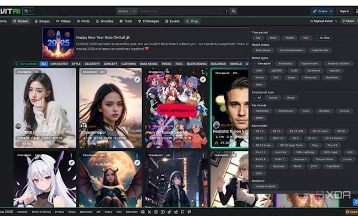
Task: Open the Highest Rated sort dropdown
Action: click(324, 21)
